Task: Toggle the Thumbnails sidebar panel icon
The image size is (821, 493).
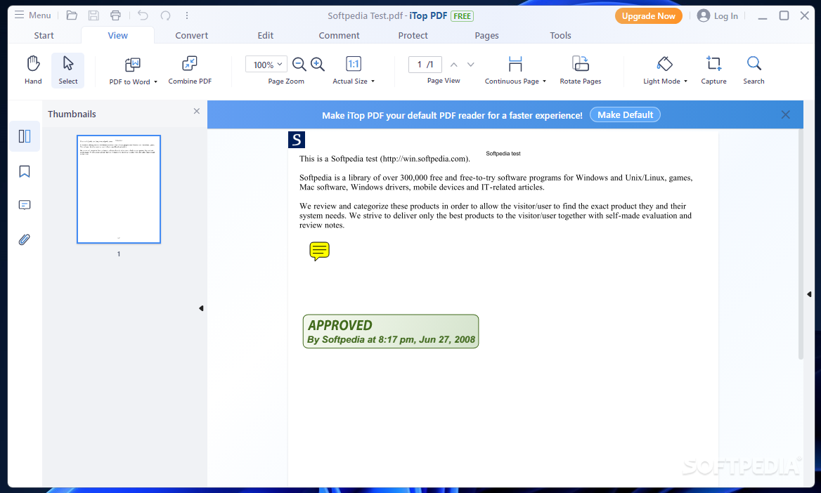Action: pos(25,136)
